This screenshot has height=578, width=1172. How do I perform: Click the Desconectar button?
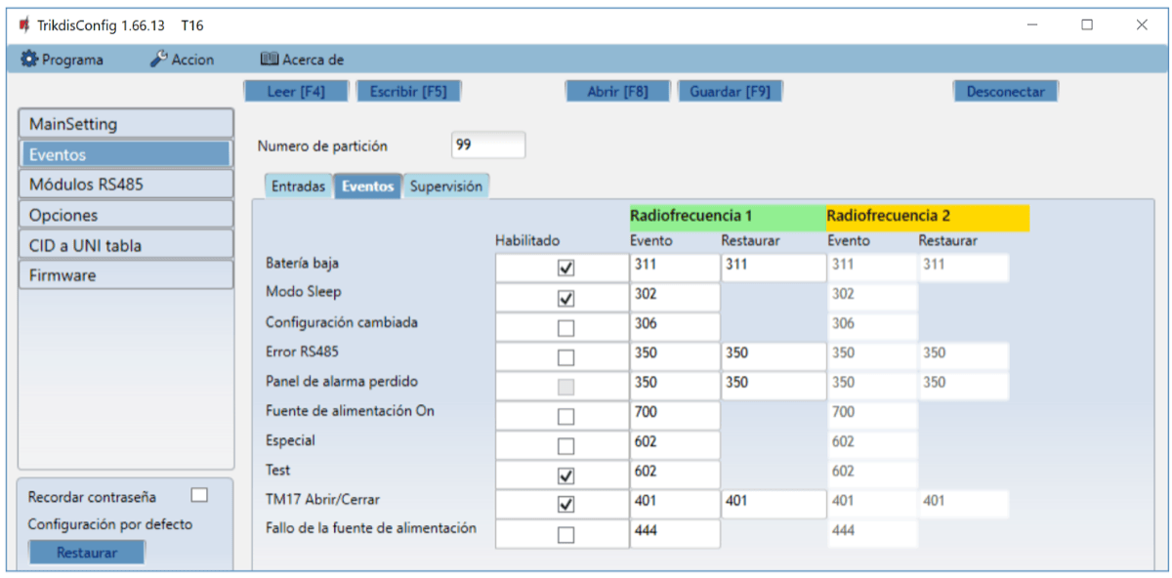tap(1005, 92)
